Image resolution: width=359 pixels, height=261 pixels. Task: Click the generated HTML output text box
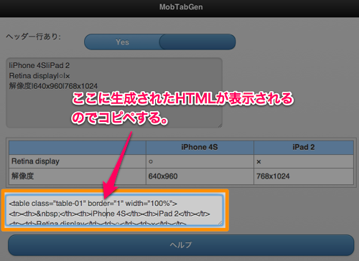coord(114,210)
